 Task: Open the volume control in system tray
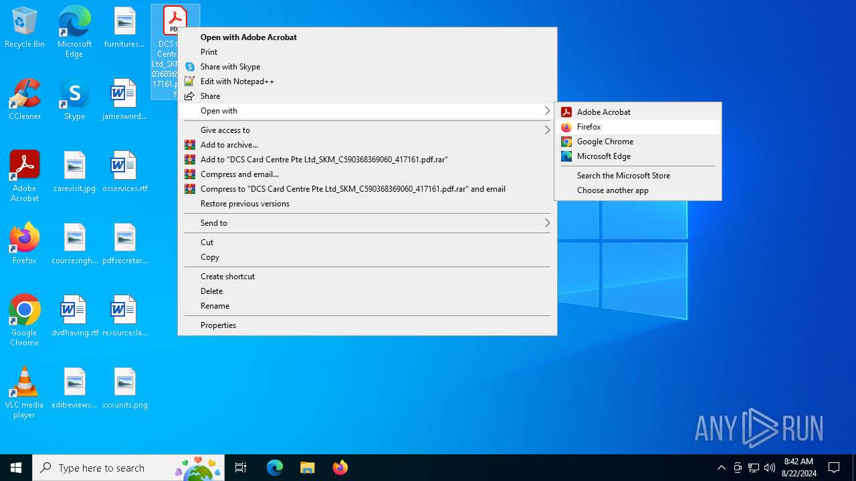(x=770, y=468)
